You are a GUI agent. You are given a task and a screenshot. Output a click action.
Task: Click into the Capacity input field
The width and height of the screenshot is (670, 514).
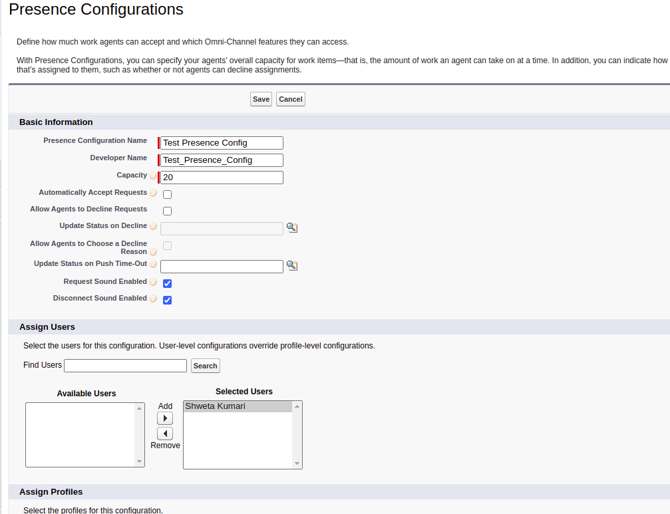[x=222, y=178]
